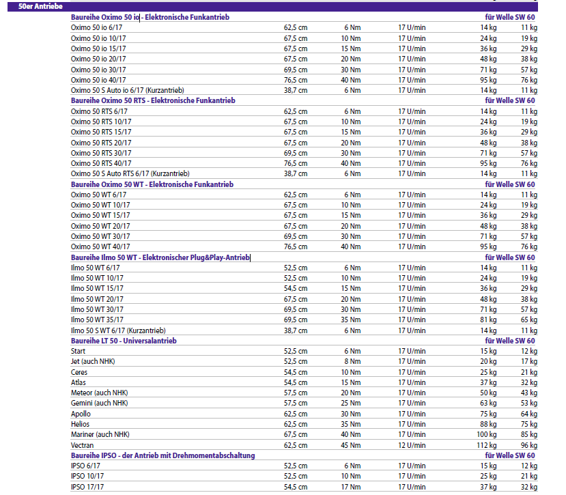Click the 'Helios' row label
The image size is (566, 495).
(x=80, y=424)
